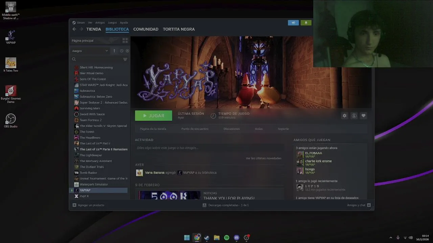Open Discusiones link
Image resolution: width=433 pixels, height=243 pixels.
(x=232, y=129)
